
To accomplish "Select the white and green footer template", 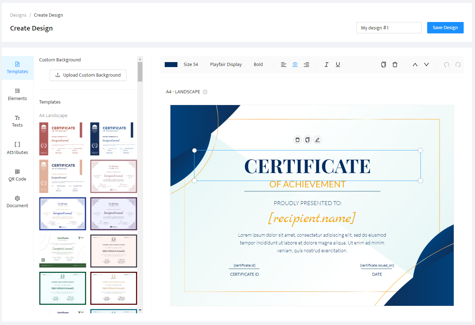I will pos(63,251).
